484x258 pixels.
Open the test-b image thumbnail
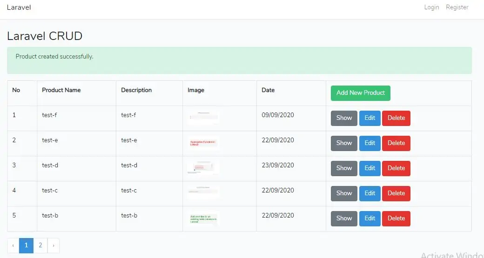coord(203,218)
